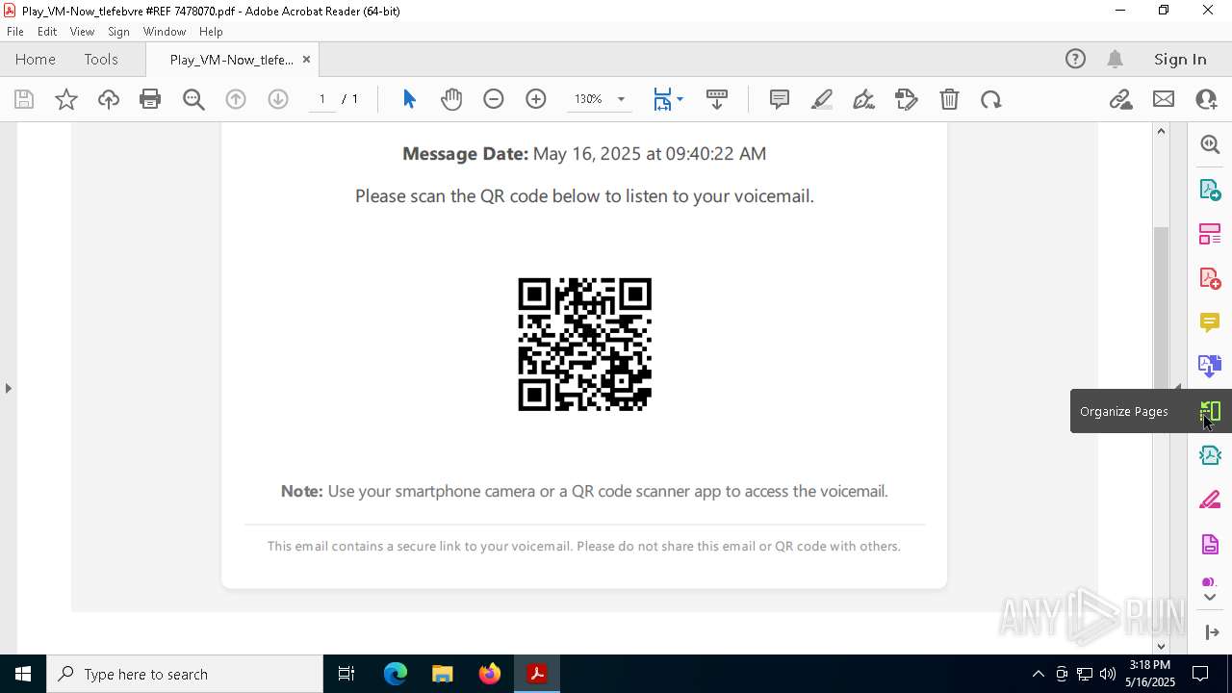The width and height of the screenshot is (1232, 693).
Task: Share with others user icon
Action: coord(1206,99)
